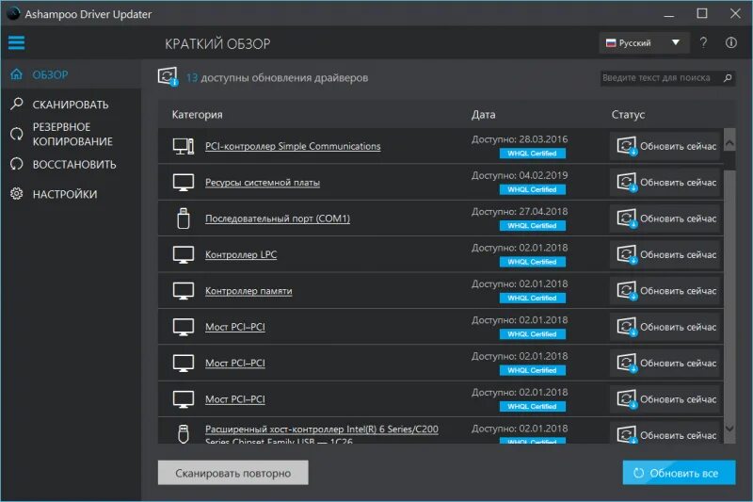
Task: Click the Дата column header
Action: 483,114
